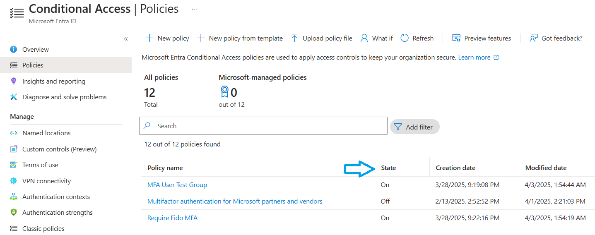Click the Policies list icon in sidebar

click(x=14, y=65)
